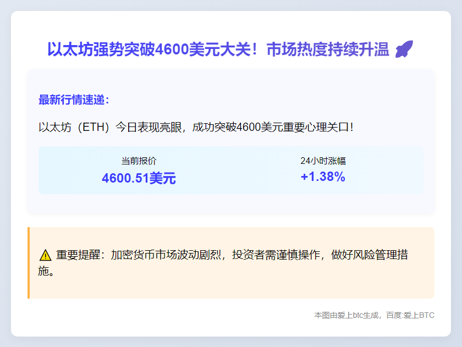
Task: Select the 市场热度持续升温 part of the title
Action: coord(328,49)
